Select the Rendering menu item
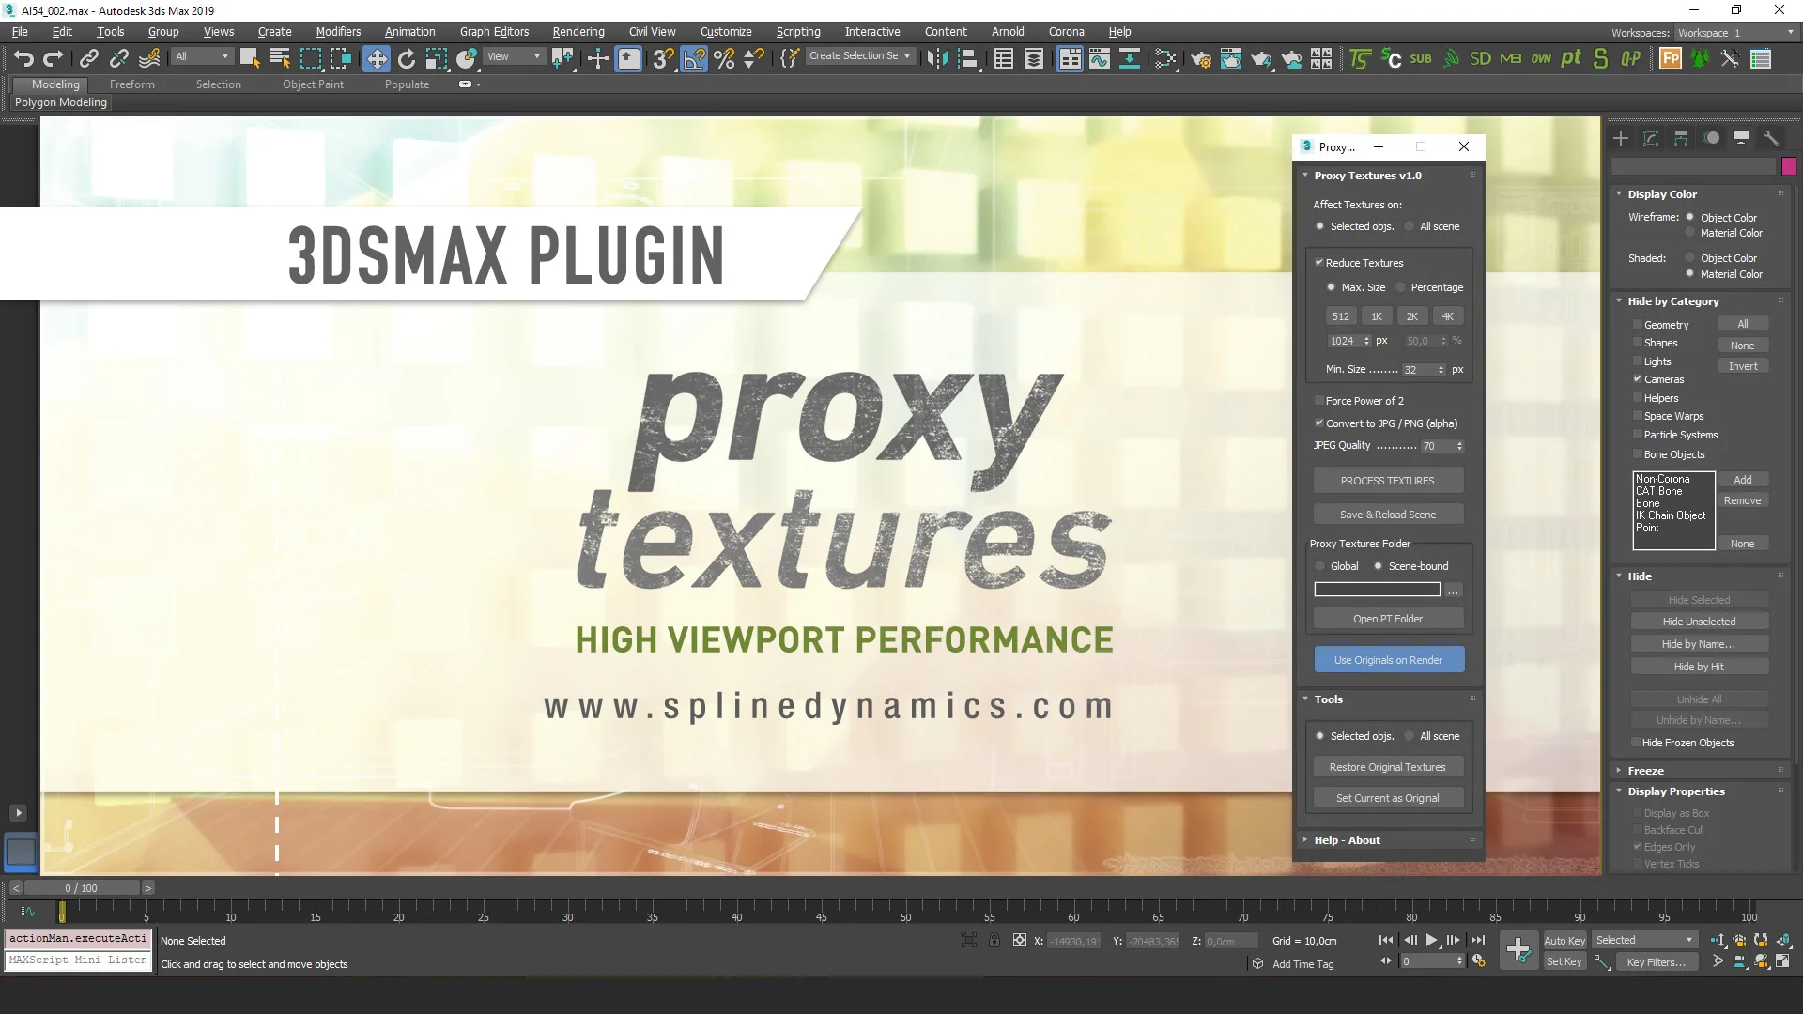Screen dimensions: 1803x1014 (x=578, y=31)
